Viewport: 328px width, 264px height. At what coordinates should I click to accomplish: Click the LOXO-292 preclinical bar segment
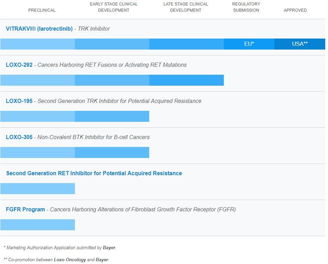coord(38,80)
